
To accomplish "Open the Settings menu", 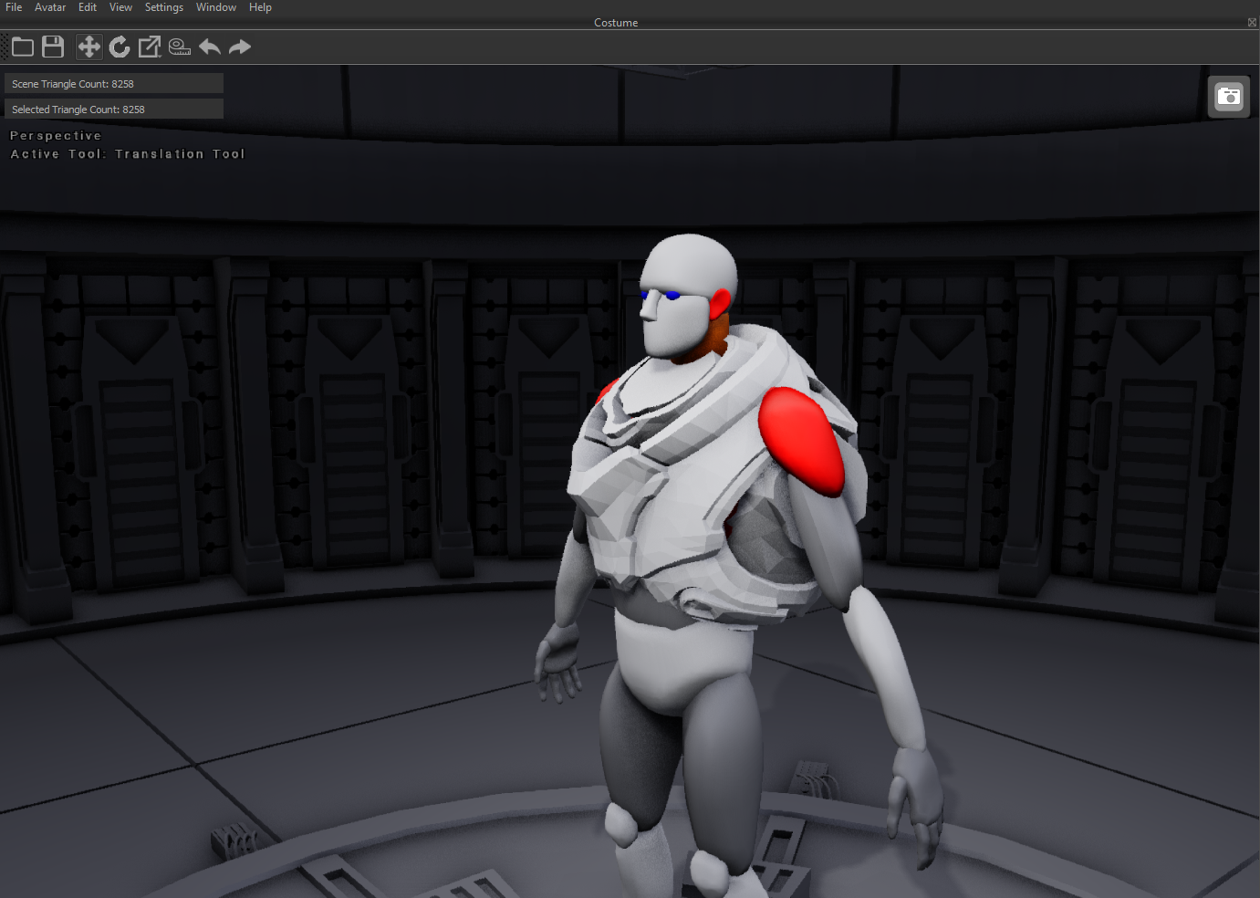I will (x=164, y=7).
